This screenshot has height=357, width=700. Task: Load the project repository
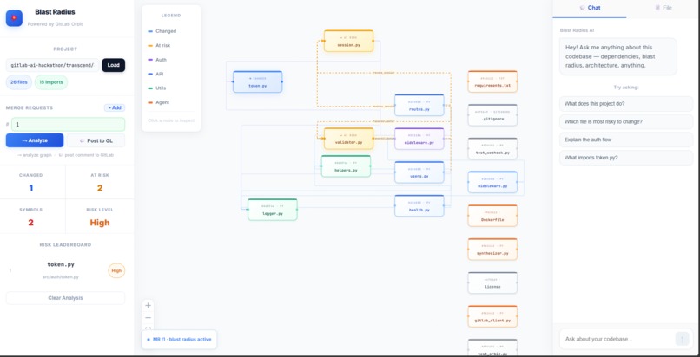point(114,65)
